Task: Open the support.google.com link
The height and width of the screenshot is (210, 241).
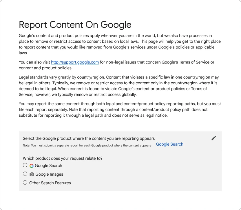Action: [x=75, y=62]
